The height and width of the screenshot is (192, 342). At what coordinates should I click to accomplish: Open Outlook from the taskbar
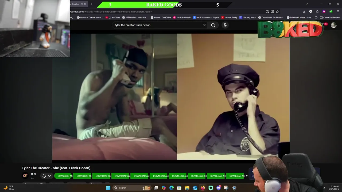tap(195, 188)
